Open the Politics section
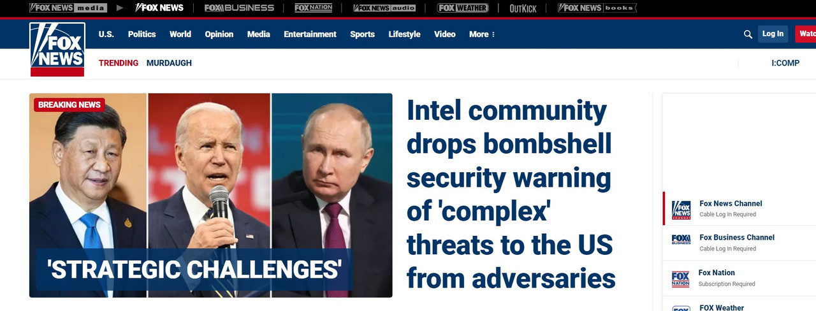 (x=142, y=34)
